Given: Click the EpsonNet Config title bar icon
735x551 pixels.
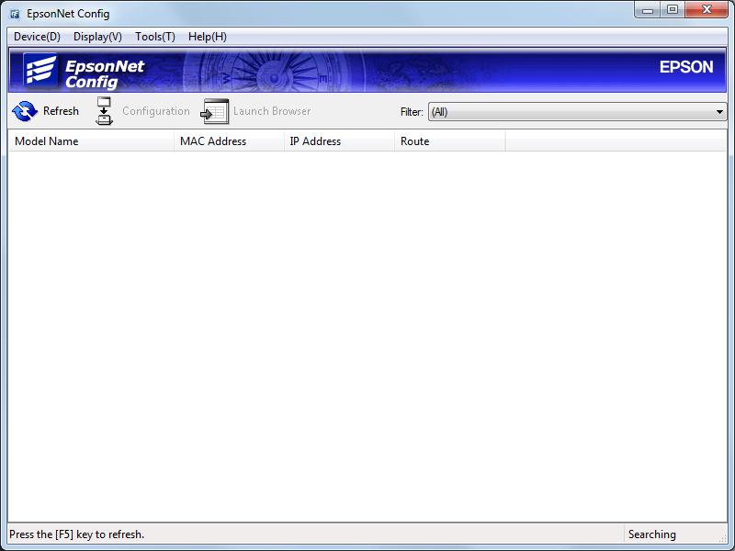Looking at the screenshot, I should (x=15, y=14).
